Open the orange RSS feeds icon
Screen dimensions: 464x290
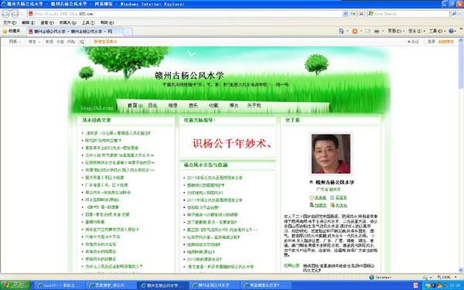coord(355,31)
